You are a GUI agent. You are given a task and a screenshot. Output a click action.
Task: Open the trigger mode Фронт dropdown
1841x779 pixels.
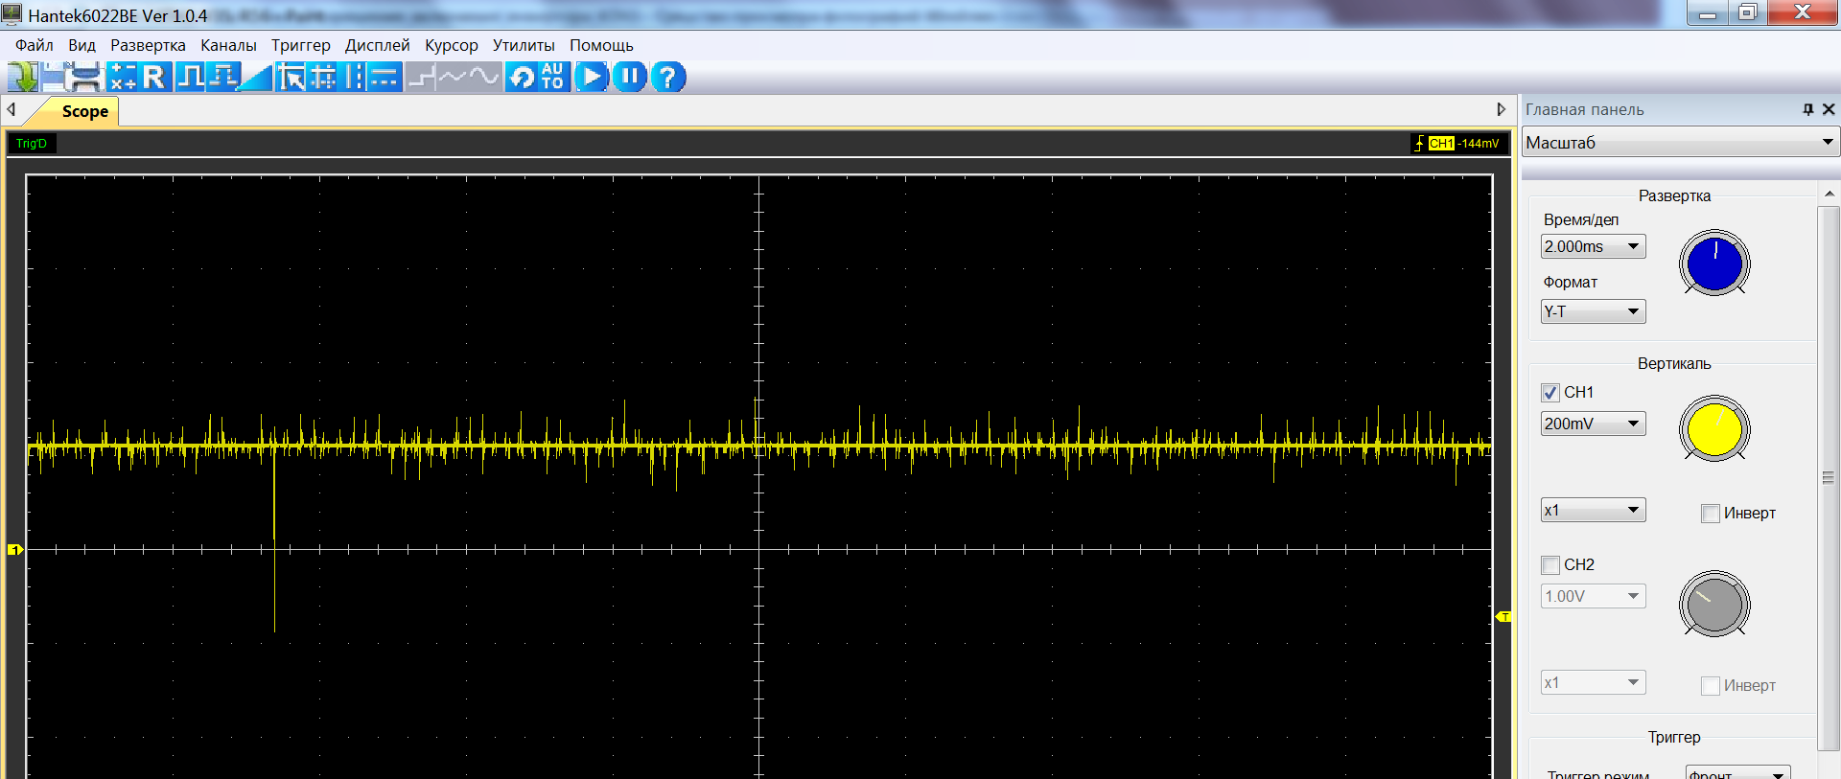click(1737, 772)
